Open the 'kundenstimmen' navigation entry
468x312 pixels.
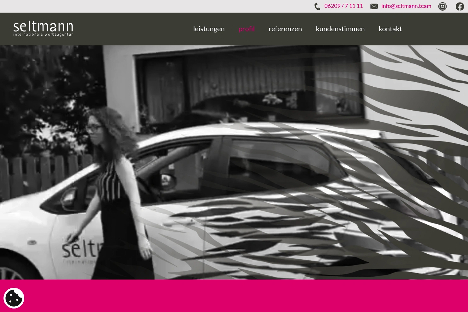340,29
